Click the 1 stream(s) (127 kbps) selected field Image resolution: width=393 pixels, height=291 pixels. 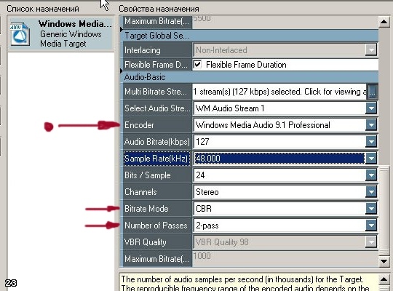pos(279,92)
